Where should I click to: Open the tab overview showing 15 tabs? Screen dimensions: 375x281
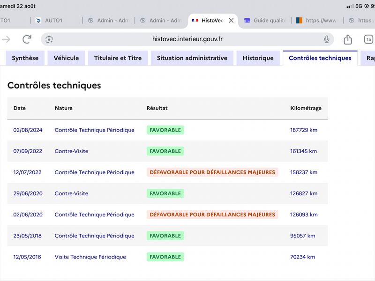[x=368, y=39]
